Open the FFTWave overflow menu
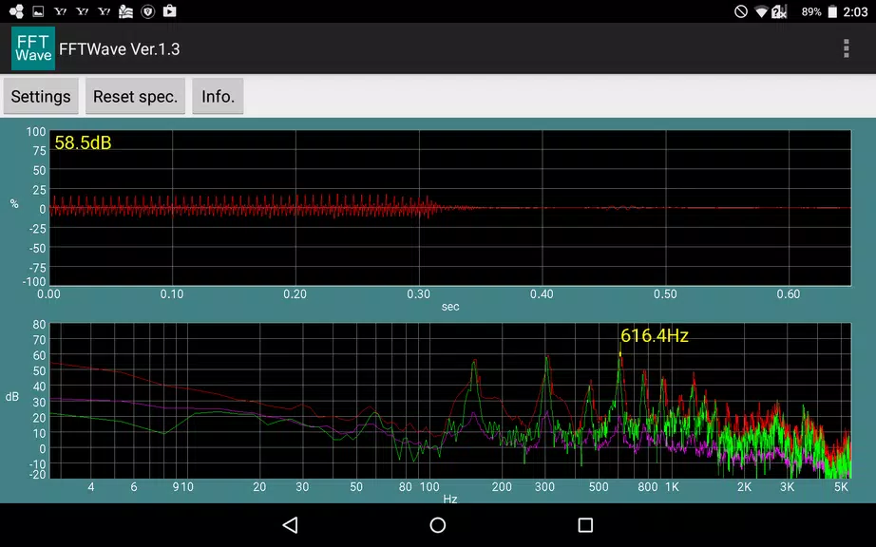The width and height of the screenshot is (876, 547). (846, 48)
